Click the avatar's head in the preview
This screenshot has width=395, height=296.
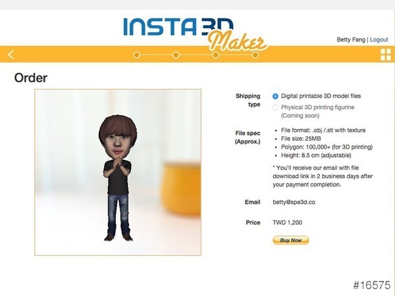[118, 136]
